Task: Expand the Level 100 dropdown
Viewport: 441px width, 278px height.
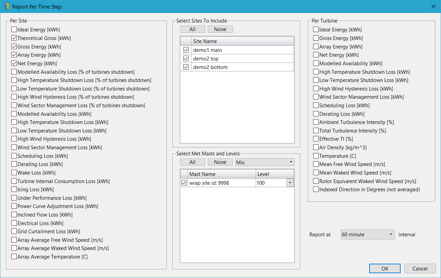Action: [x=290, y=183]
